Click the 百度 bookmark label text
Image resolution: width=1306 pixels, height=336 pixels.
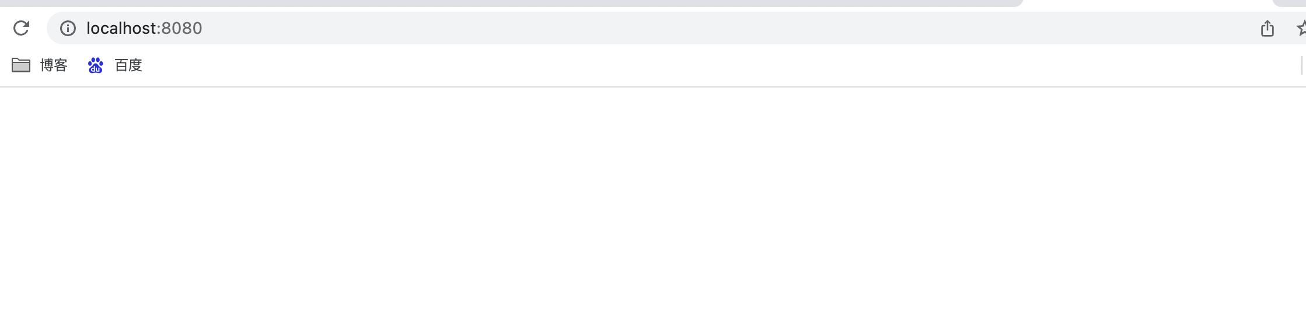point(128,65)
